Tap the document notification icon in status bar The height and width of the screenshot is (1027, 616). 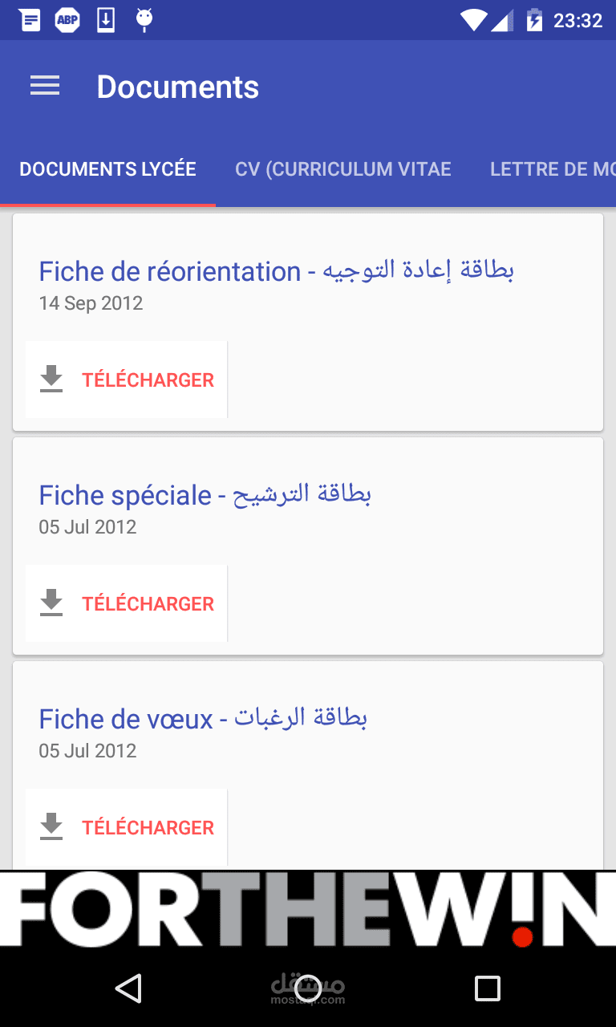pos(30,20)
